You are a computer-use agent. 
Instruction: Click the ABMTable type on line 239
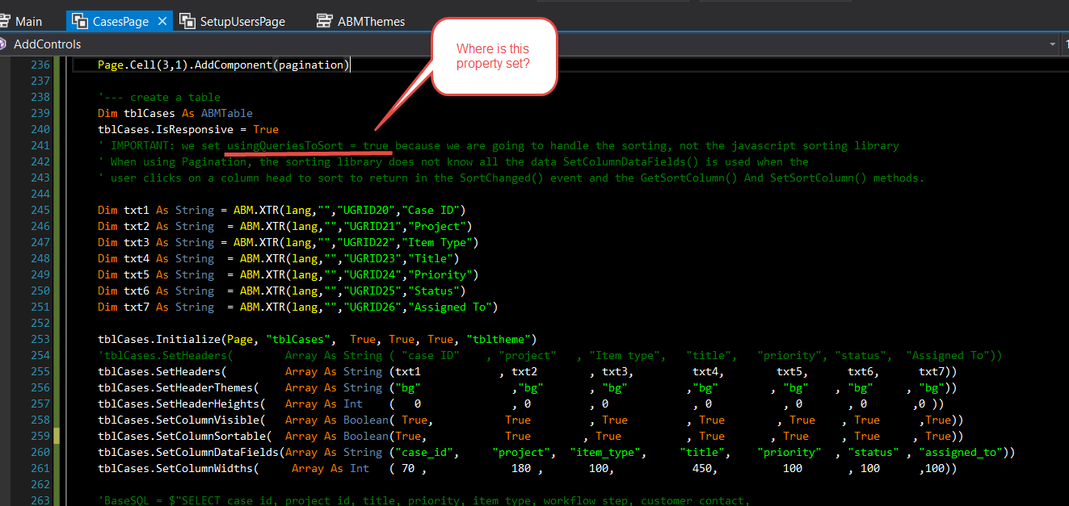coord(226,113)
